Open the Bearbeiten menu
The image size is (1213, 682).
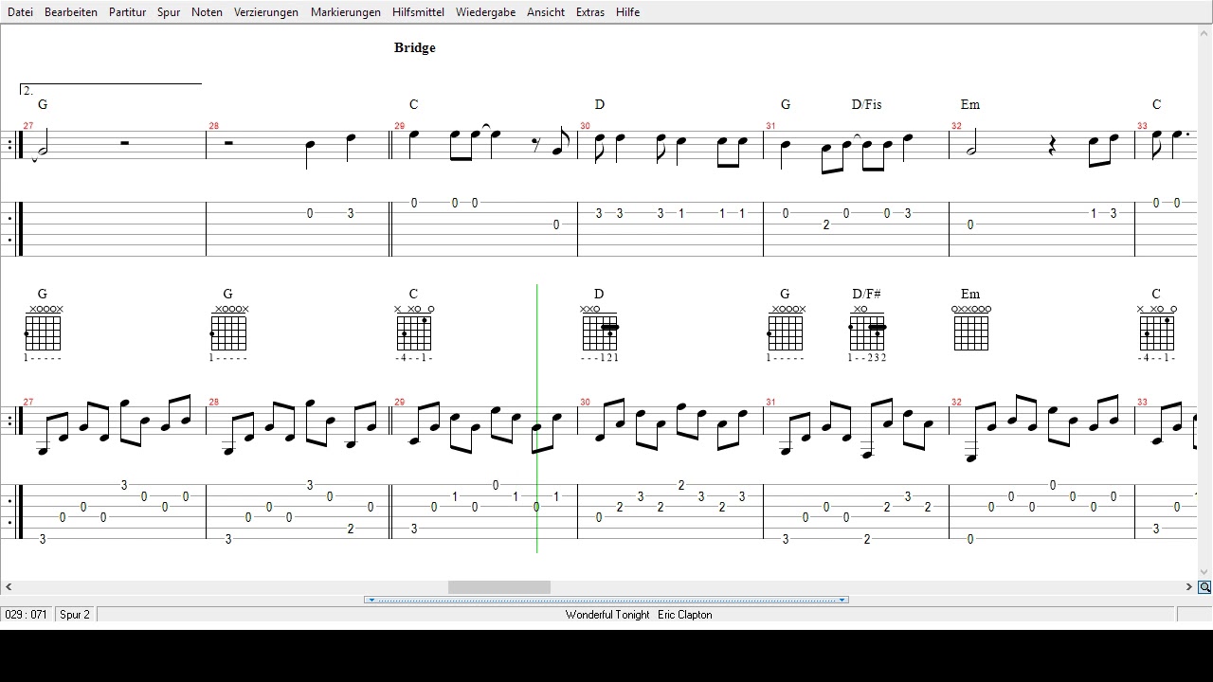pyautogui.click(x=71, y=12)
